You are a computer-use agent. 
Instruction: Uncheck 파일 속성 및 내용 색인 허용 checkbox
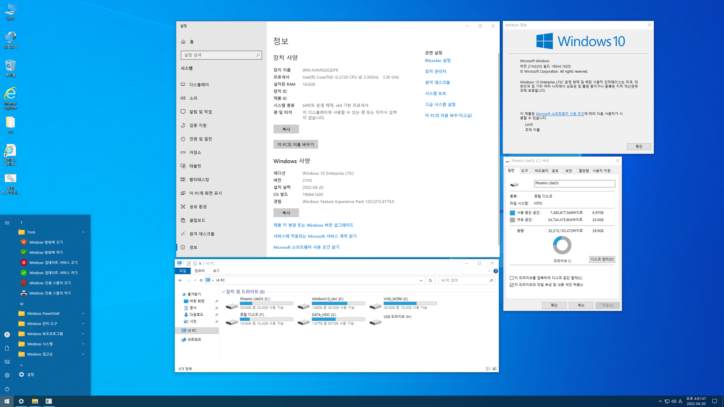pyautogui.click(x=512, y=285)
